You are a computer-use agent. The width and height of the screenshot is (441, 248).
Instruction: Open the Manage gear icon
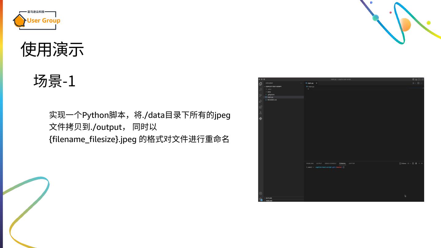(x=260, y=199)
